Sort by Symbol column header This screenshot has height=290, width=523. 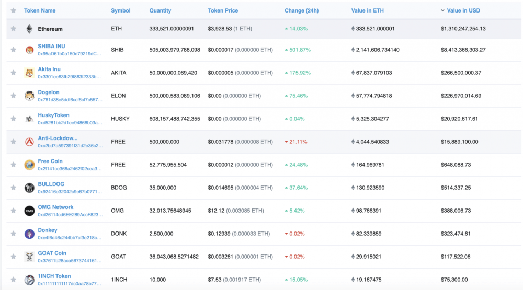[x=120, y=10]
